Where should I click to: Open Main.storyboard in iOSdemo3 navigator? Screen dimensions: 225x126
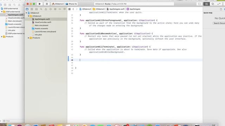tap(41, 26)
